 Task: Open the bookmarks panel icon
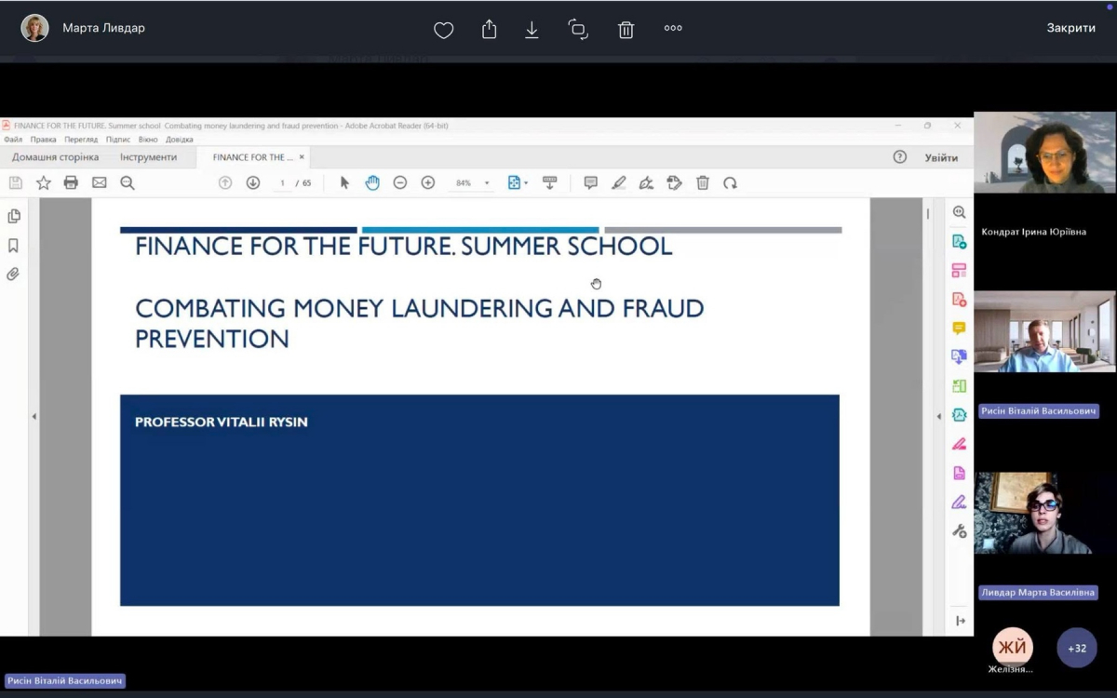pos(13,246)
